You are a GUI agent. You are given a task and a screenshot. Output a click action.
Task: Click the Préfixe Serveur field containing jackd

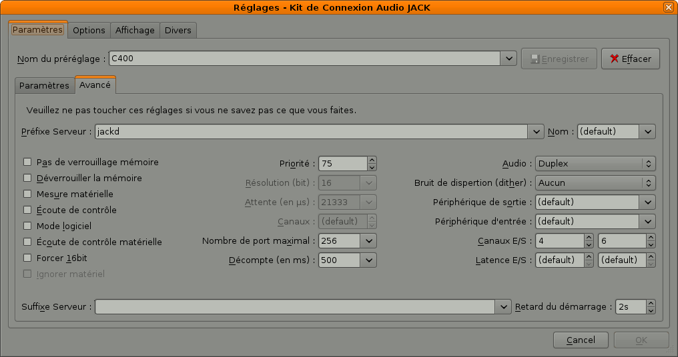(312, 132)
